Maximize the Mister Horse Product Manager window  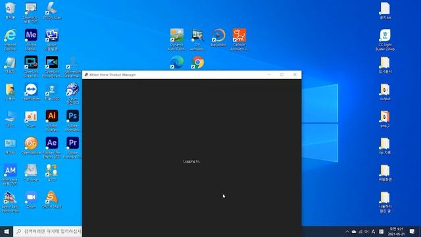(x=282, y=74)
